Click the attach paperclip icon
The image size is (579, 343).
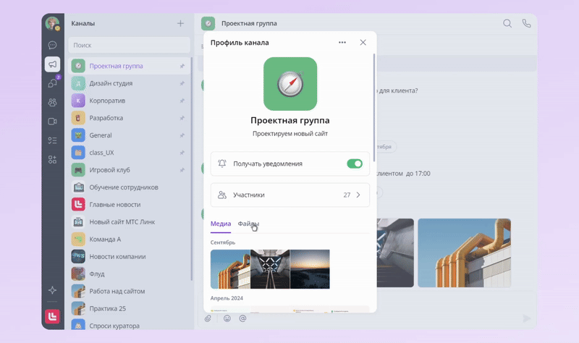tap(208, 318)
